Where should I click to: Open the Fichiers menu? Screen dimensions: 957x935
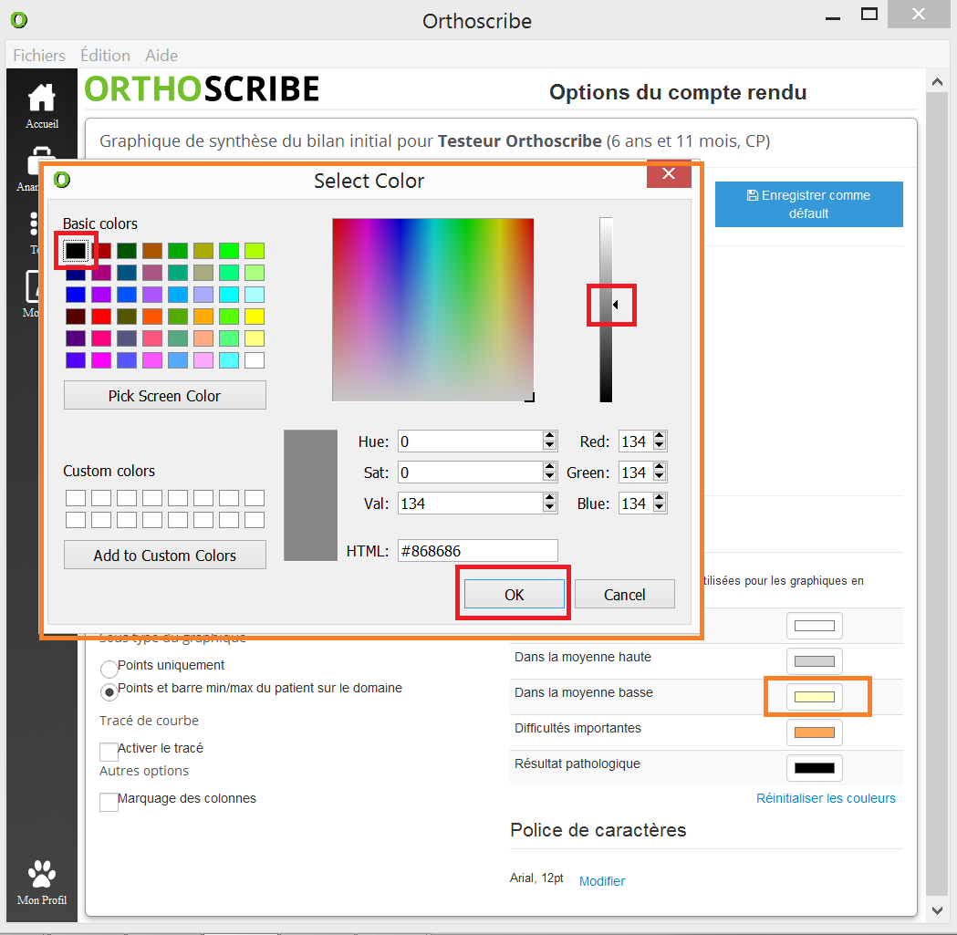pos(39,56)
